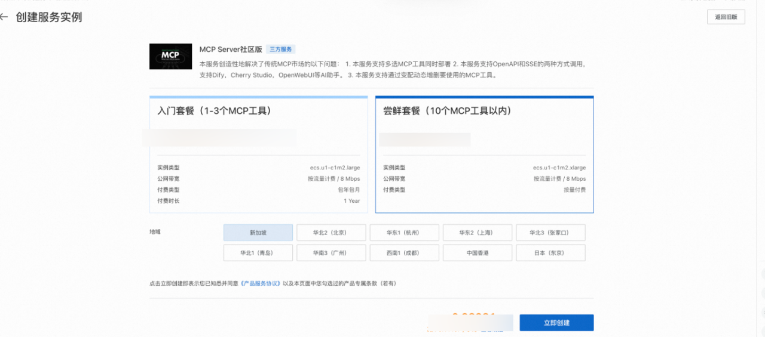Click the 创建服务实例 page heading
This screenshot has width=765, height=337.
49,17
